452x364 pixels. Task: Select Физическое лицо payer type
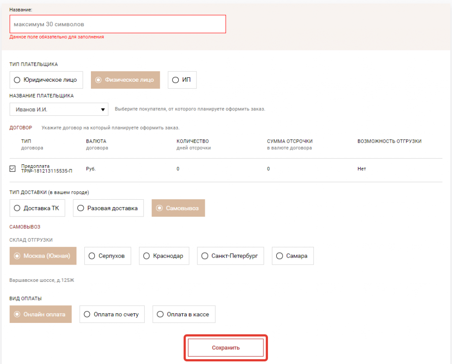tap(125, 80)
